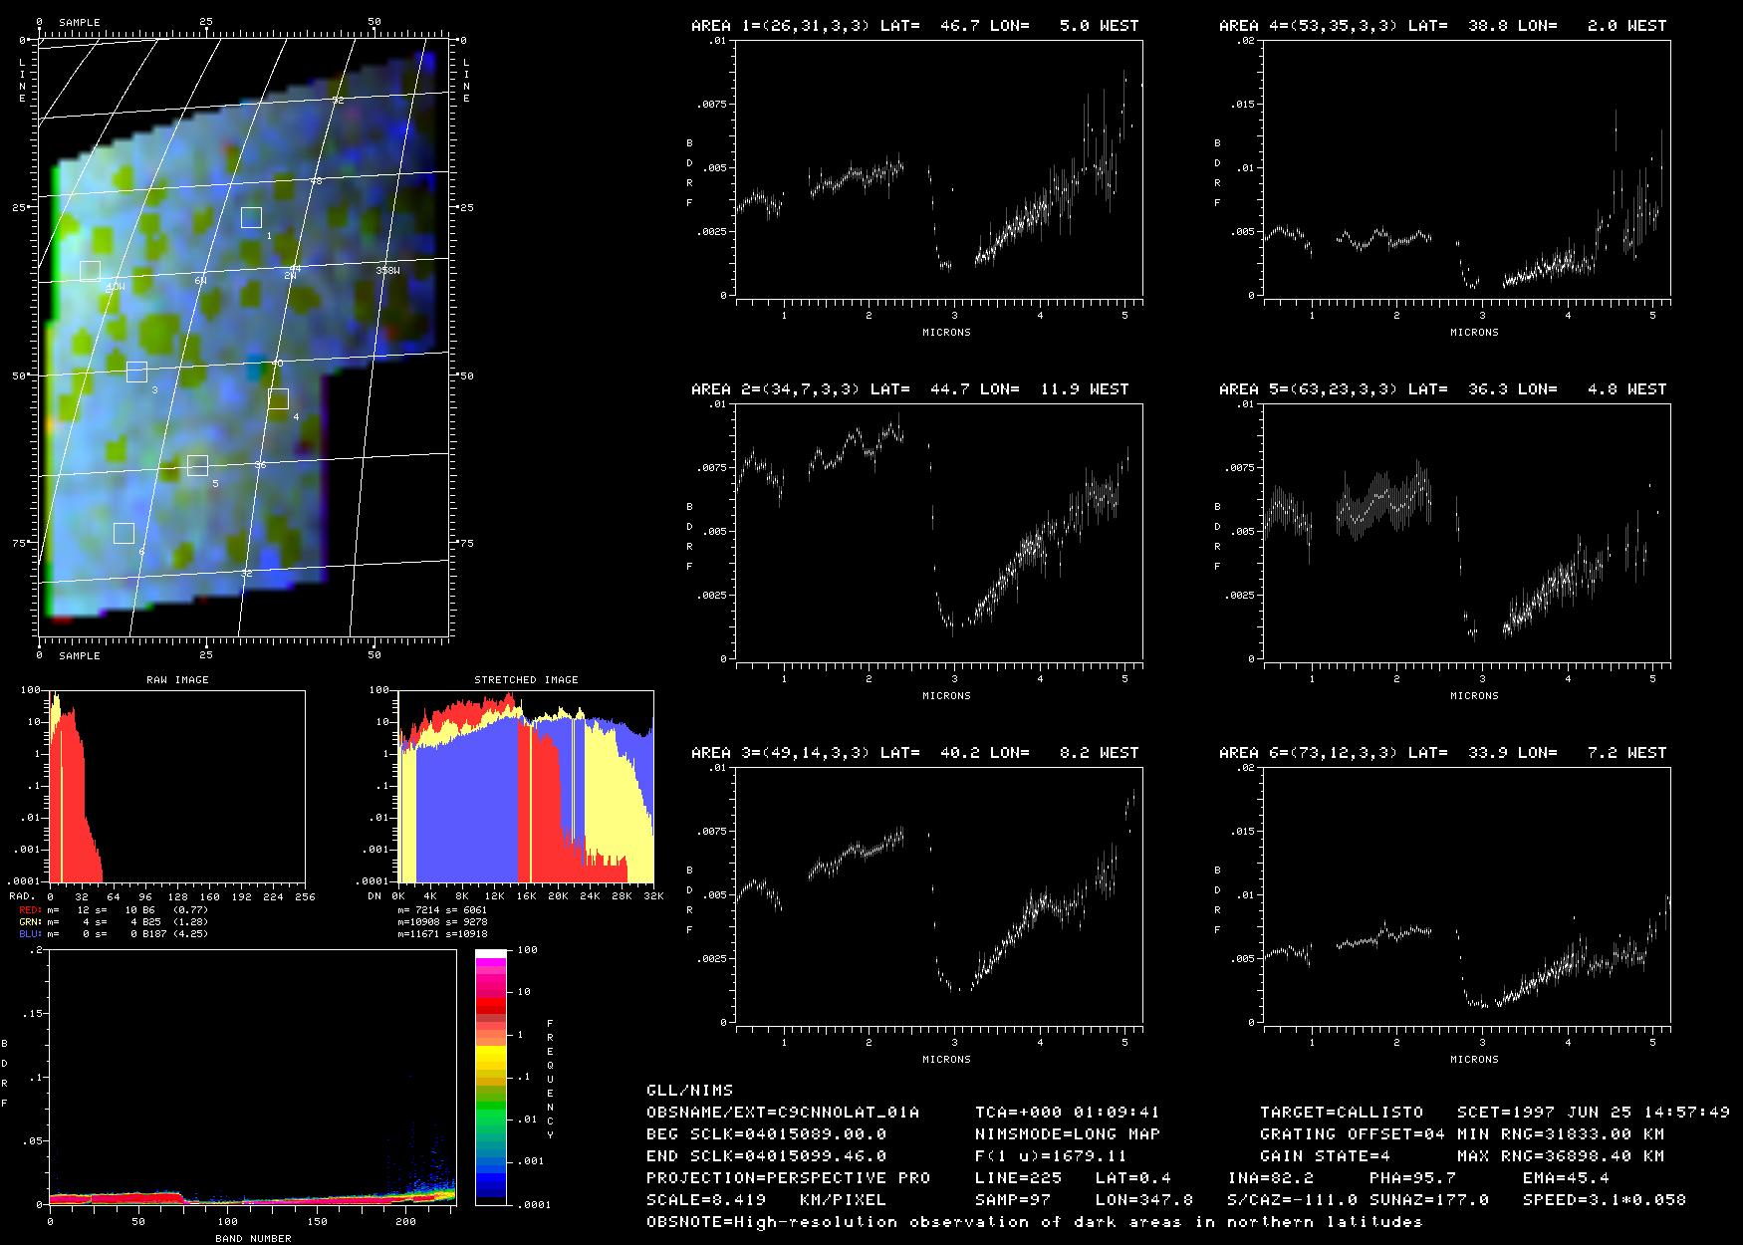This screenshot has height=1245, width=1743.
Task: Click the 'AREA 3=(49,14,3,3)' plot title
Action: coord(781,753)
